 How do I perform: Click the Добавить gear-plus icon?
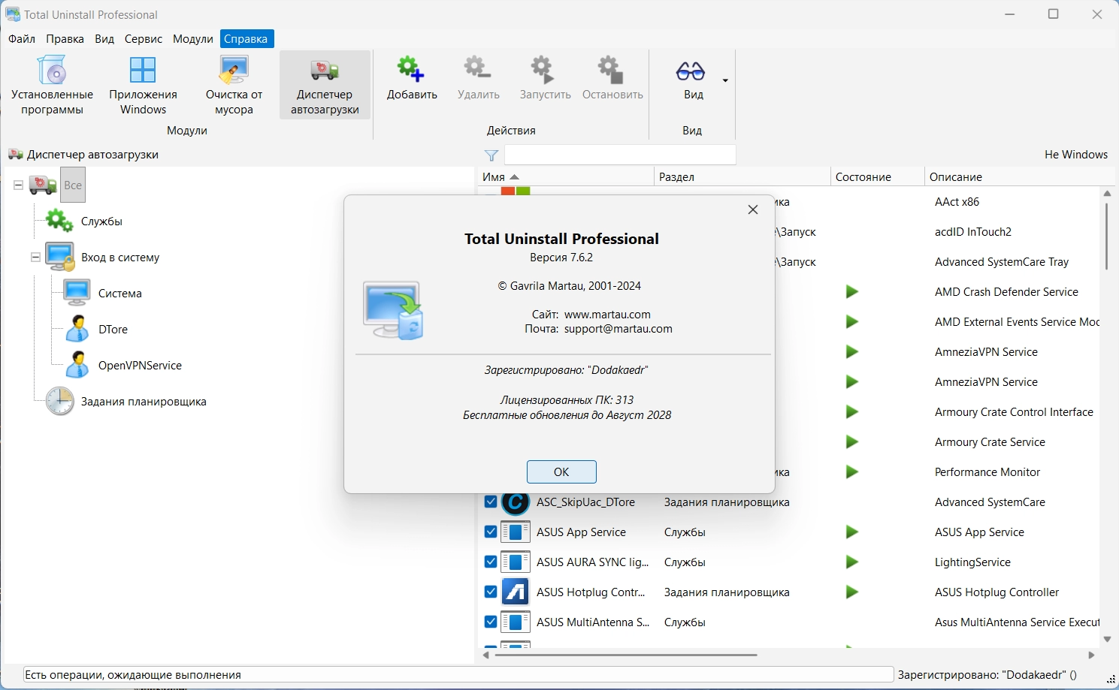coord(411,69)
